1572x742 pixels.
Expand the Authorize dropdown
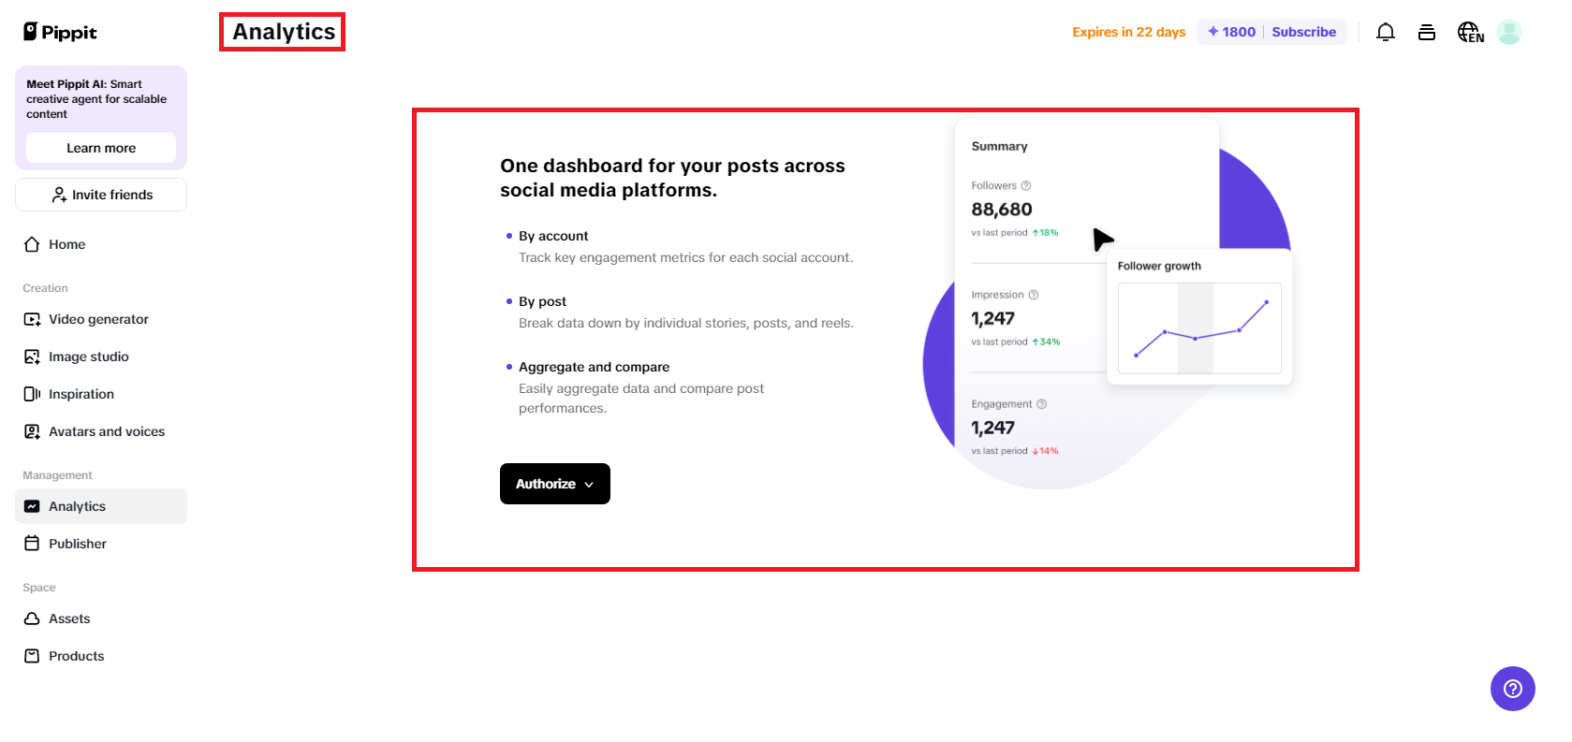point(554,484)
